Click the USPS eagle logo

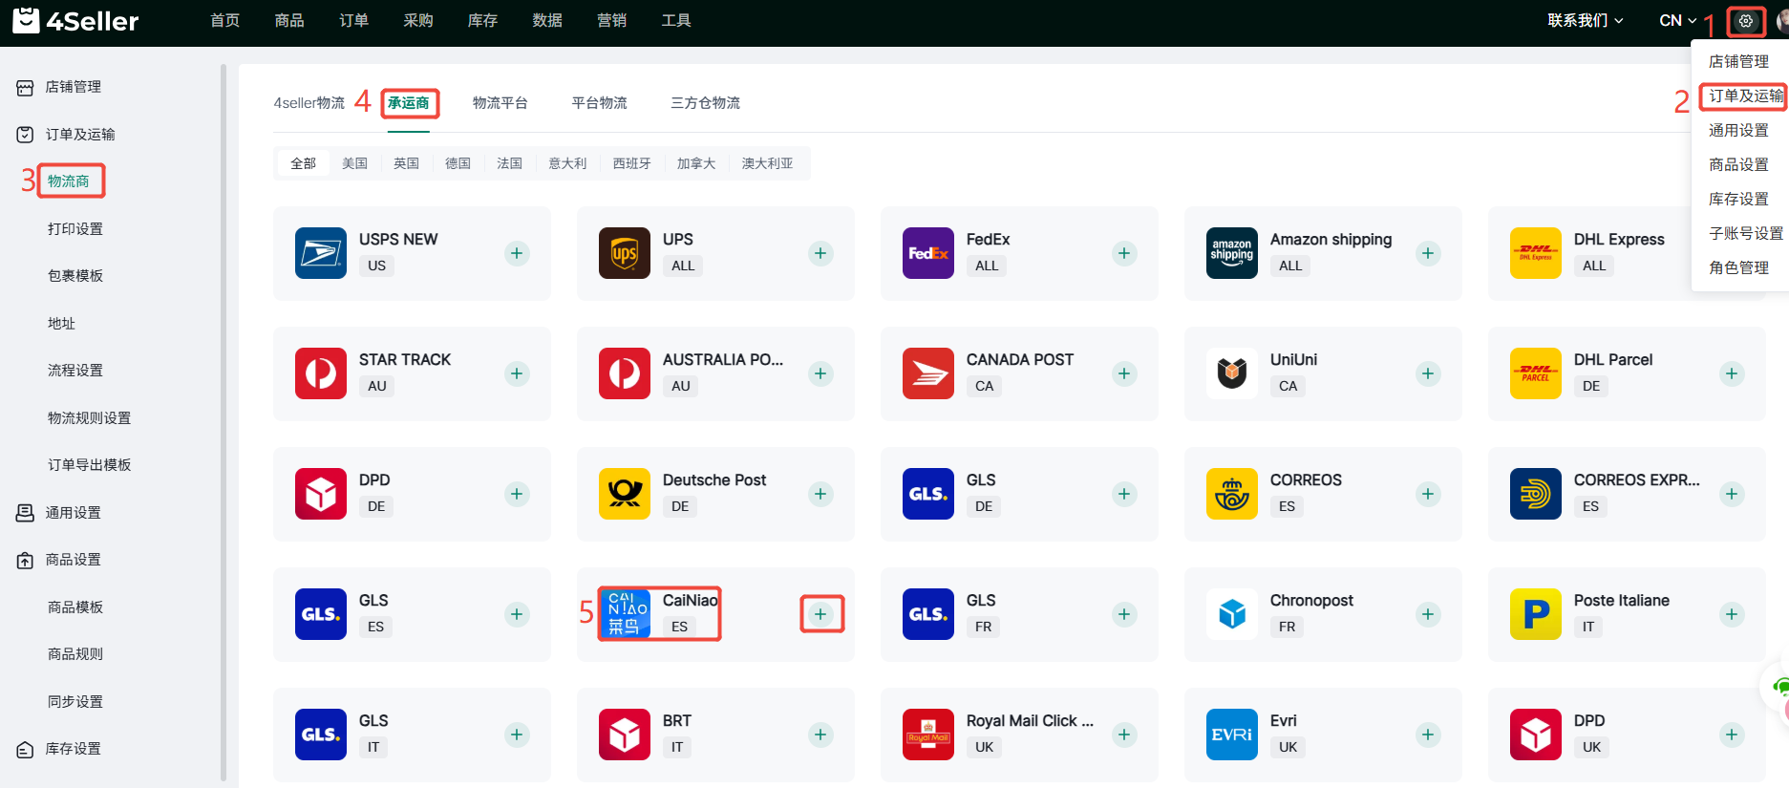[x=321, y=253]
